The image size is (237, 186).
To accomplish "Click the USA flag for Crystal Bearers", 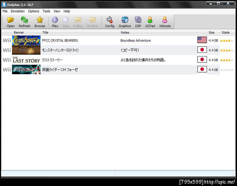I will [x=202, y=40].
